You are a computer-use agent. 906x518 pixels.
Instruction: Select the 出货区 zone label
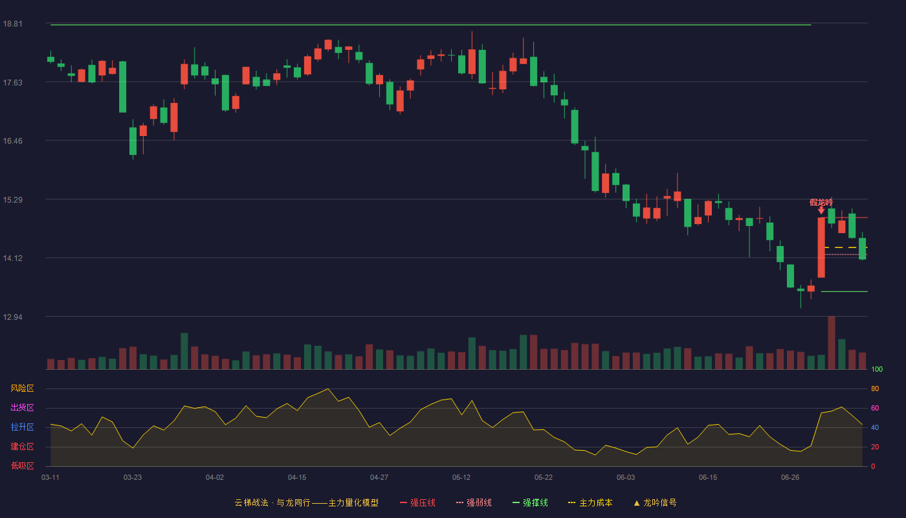pyautogui.click(x=22, y=408)
